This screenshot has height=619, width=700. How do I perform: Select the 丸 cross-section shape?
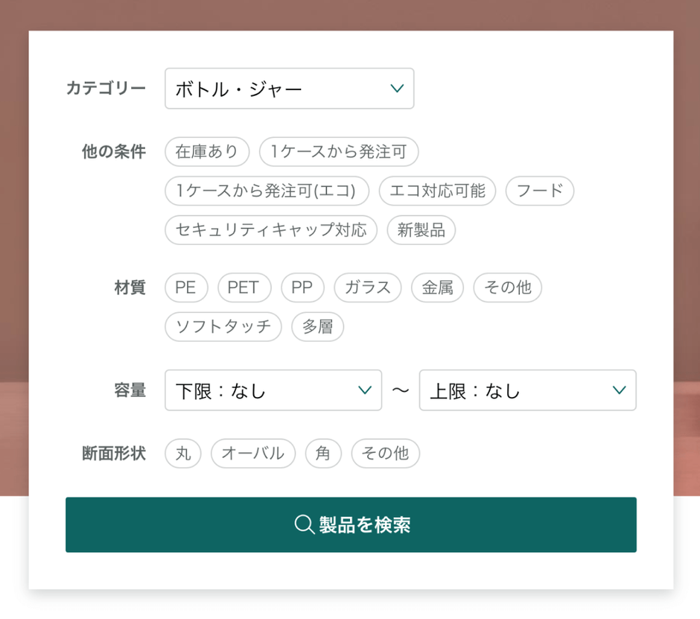183,453
